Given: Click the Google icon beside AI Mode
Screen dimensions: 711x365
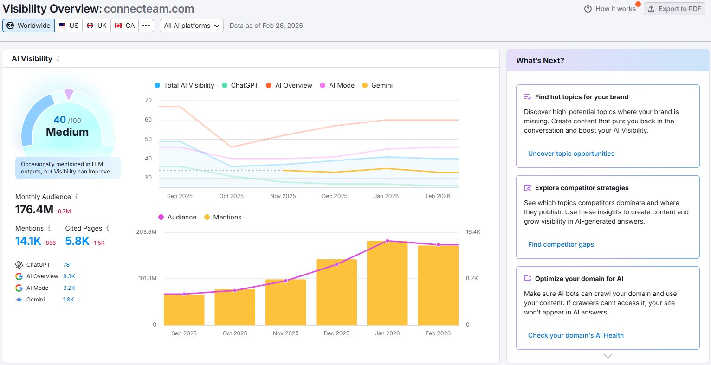Looking at the screenshot, I should point(19,288).
